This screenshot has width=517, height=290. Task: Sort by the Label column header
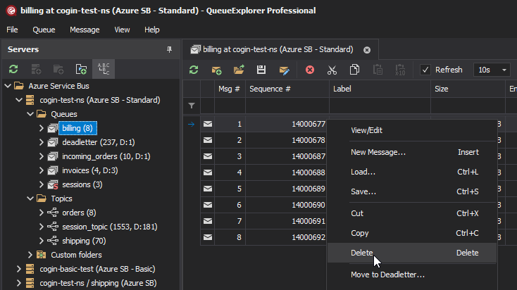[380, 89]
